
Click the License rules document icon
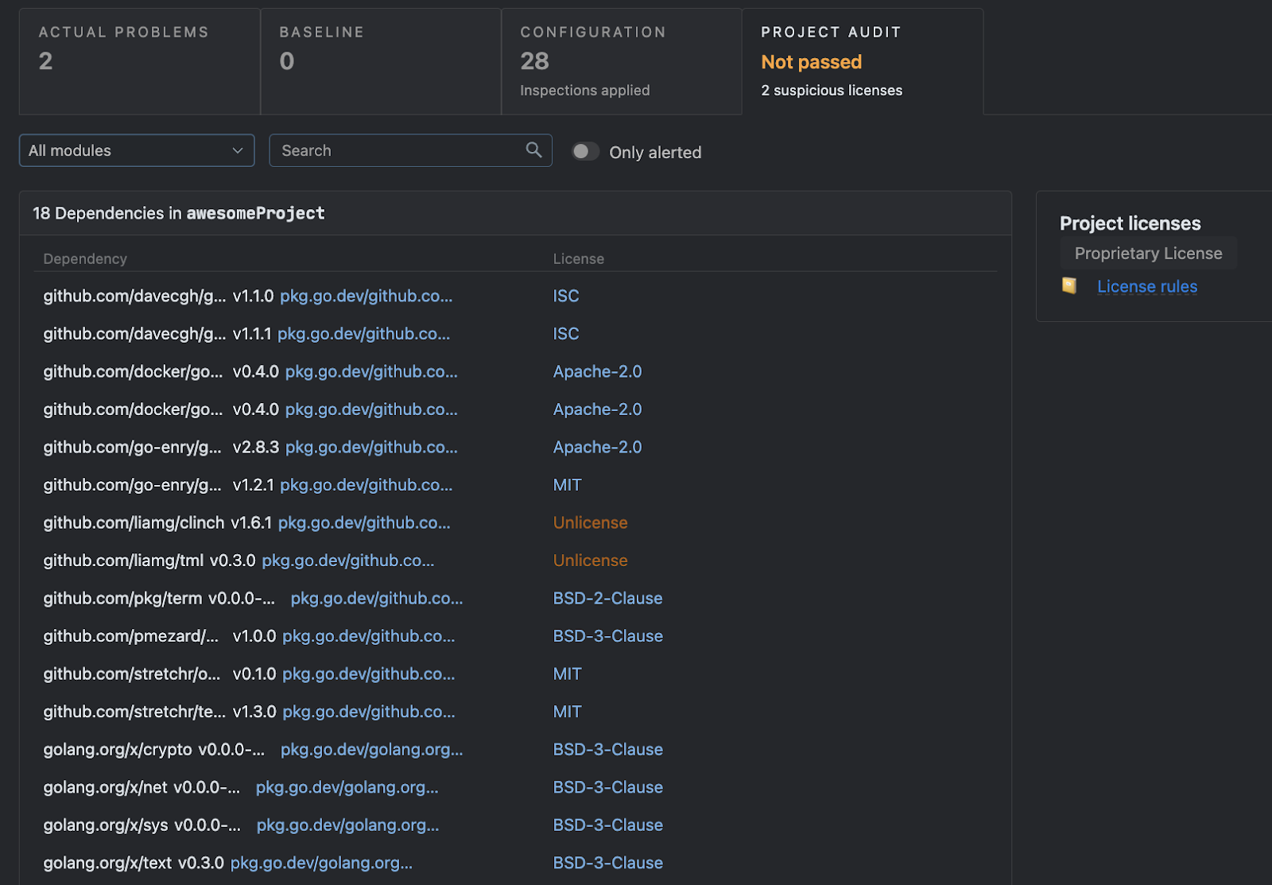[x=1069, y=286]
